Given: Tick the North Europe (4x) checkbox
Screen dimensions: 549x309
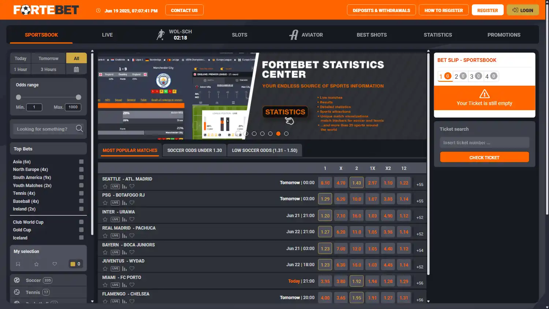Looking at the screenshot, I should click(81, 170).
